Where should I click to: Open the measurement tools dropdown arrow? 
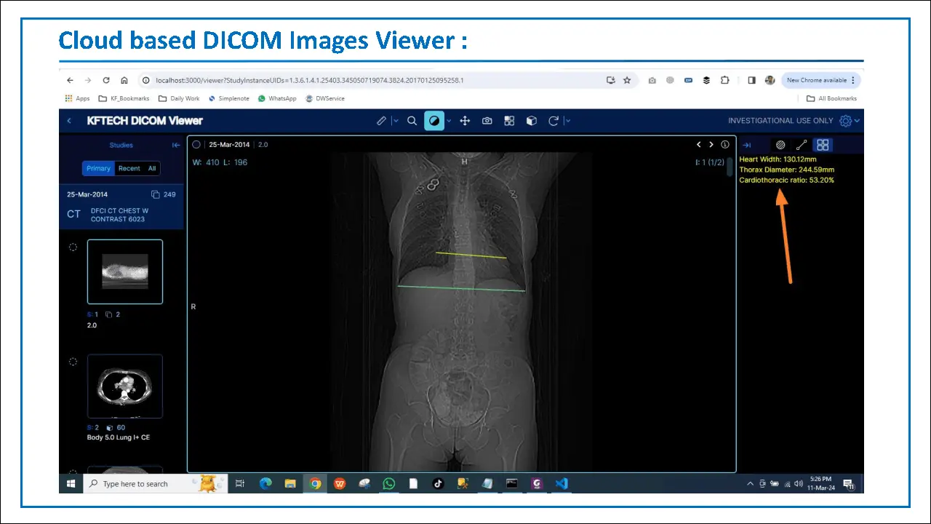(396, 121)
